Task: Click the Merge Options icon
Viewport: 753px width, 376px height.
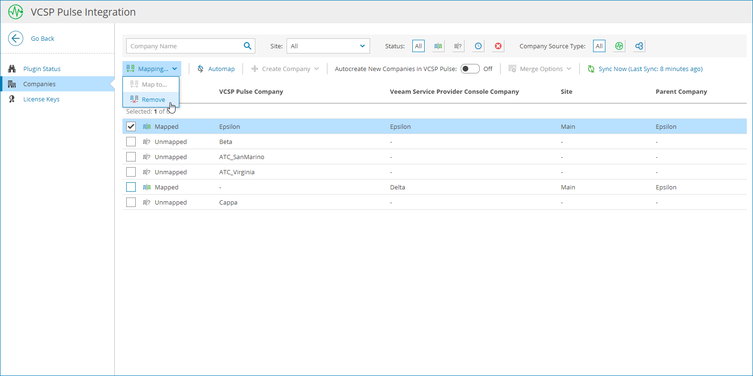Action: (512, 69)
